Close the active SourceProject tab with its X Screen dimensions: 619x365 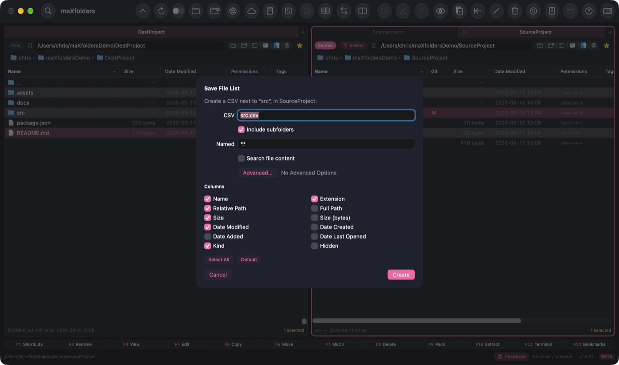click(464, 32)
